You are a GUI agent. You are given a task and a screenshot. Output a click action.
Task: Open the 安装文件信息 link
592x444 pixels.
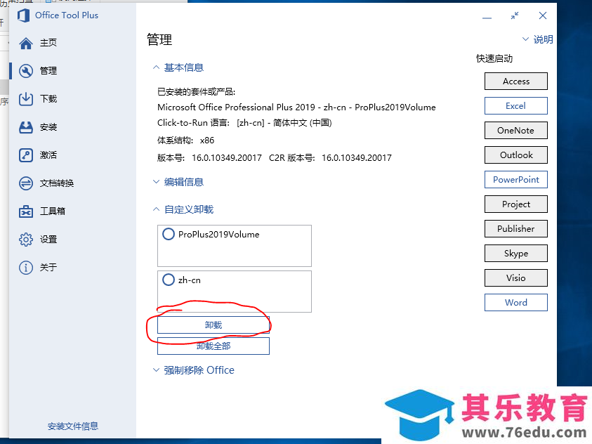73,426
